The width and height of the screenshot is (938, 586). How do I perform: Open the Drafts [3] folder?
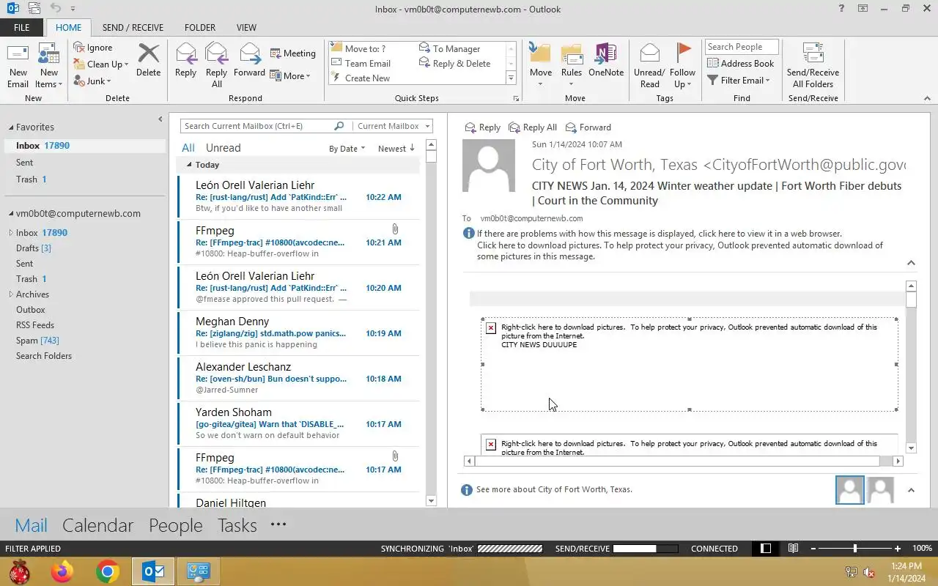(x=34, y=248)
